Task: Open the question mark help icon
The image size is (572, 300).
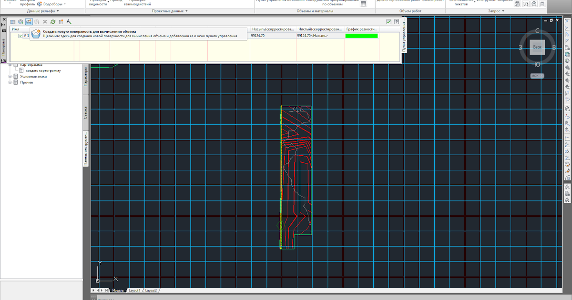Action: click(396, 21)
